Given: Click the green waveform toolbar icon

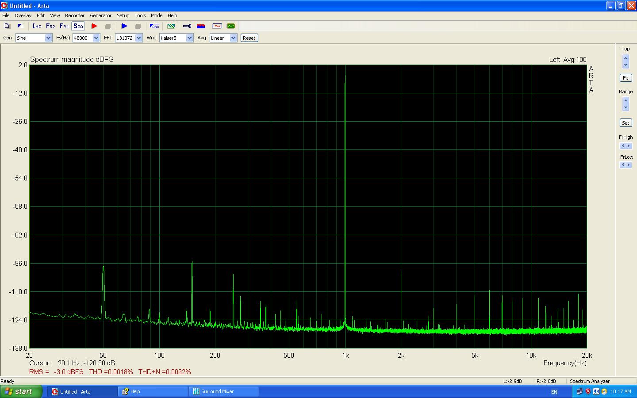Looking at the screenshot, I should (x=231, y=26).
